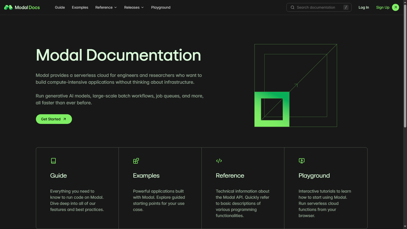Screen dimensions: 407x229
Task: Open the Reference card heading
Action: pyautogui.click(x=230, y=176)
